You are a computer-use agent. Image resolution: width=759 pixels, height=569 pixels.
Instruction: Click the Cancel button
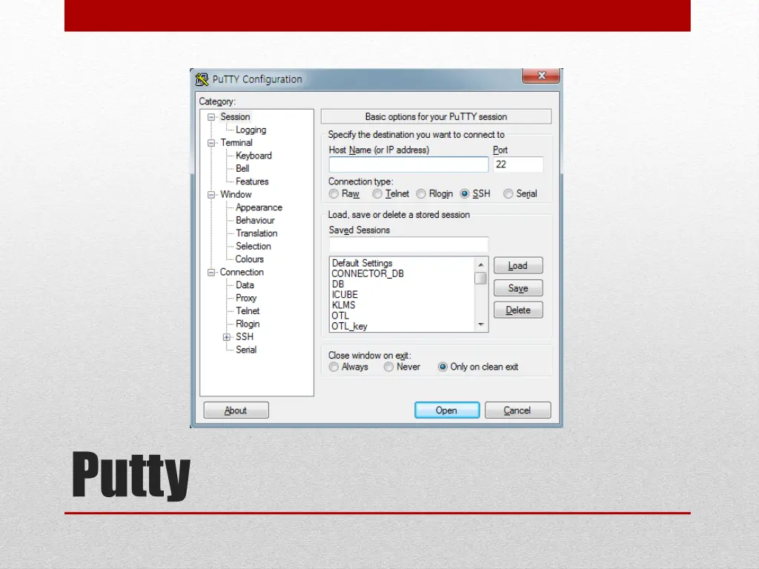tap(517, 410)
